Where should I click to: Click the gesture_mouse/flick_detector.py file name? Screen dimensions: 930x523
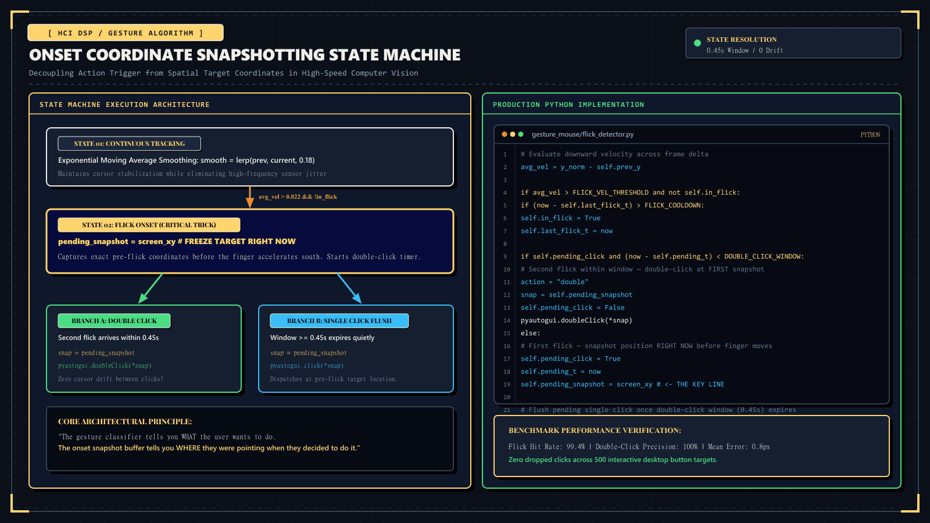pos(582,134)
